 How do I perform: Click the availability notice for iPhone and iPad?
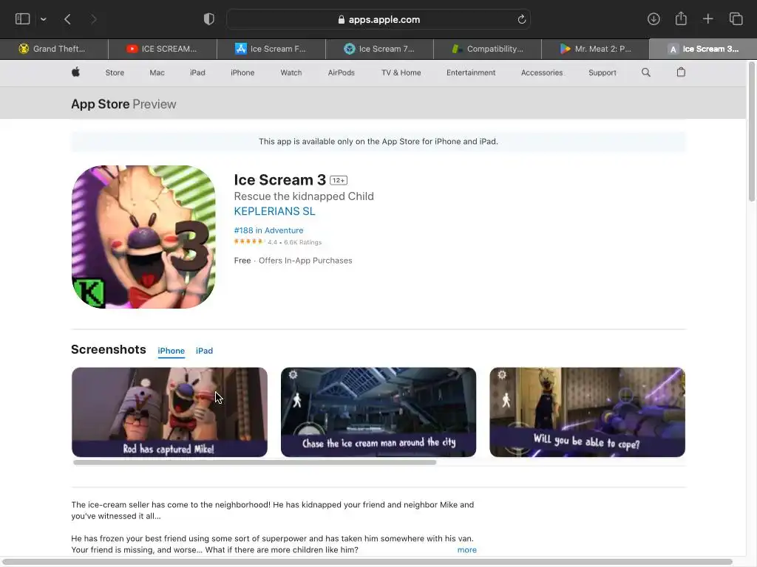[x=378, y=141]
